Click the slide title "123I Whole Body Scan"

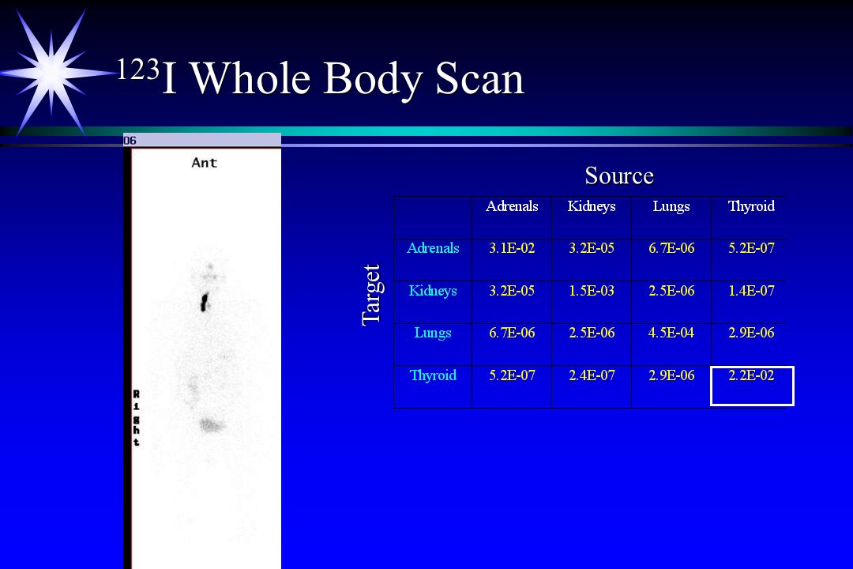321,78
